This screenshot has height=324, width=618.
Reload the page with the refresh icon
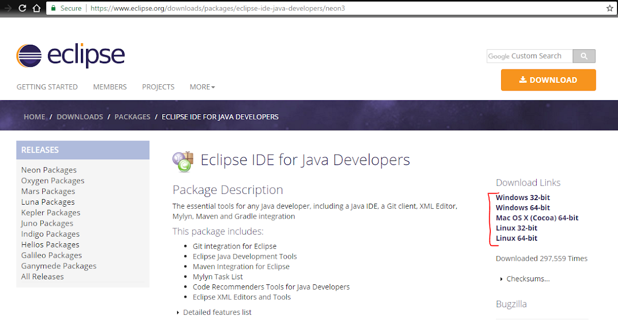(x=23, y=8)
